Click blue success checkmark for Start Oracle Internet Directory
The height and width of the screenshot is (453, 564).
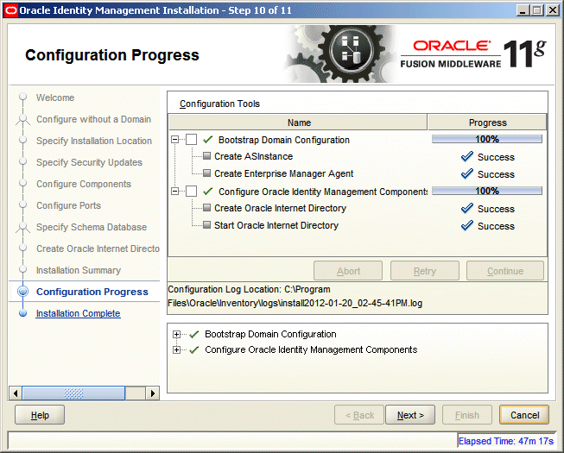467,225
